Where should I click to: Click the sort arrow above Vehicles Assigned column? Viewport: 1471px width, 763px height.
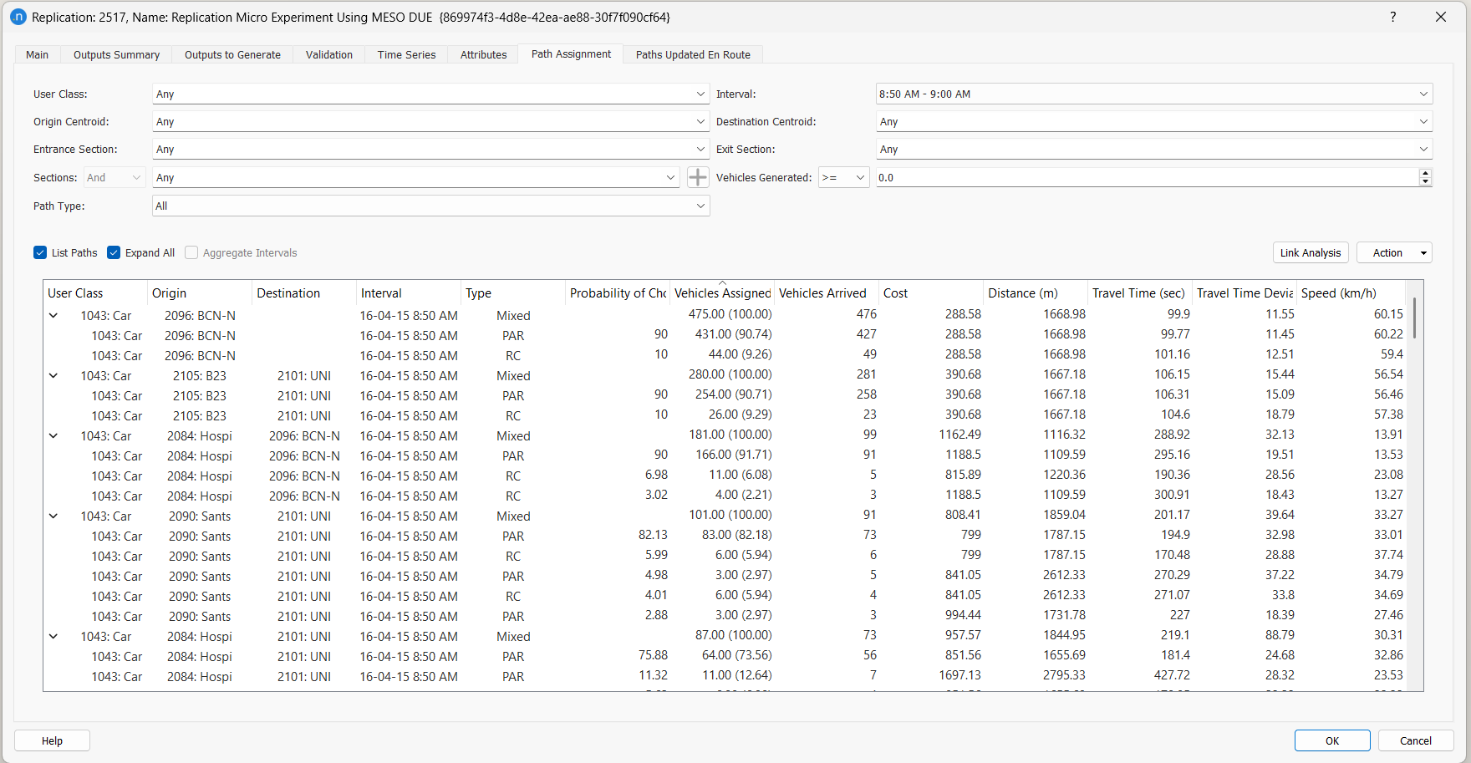tap(722, 281)
